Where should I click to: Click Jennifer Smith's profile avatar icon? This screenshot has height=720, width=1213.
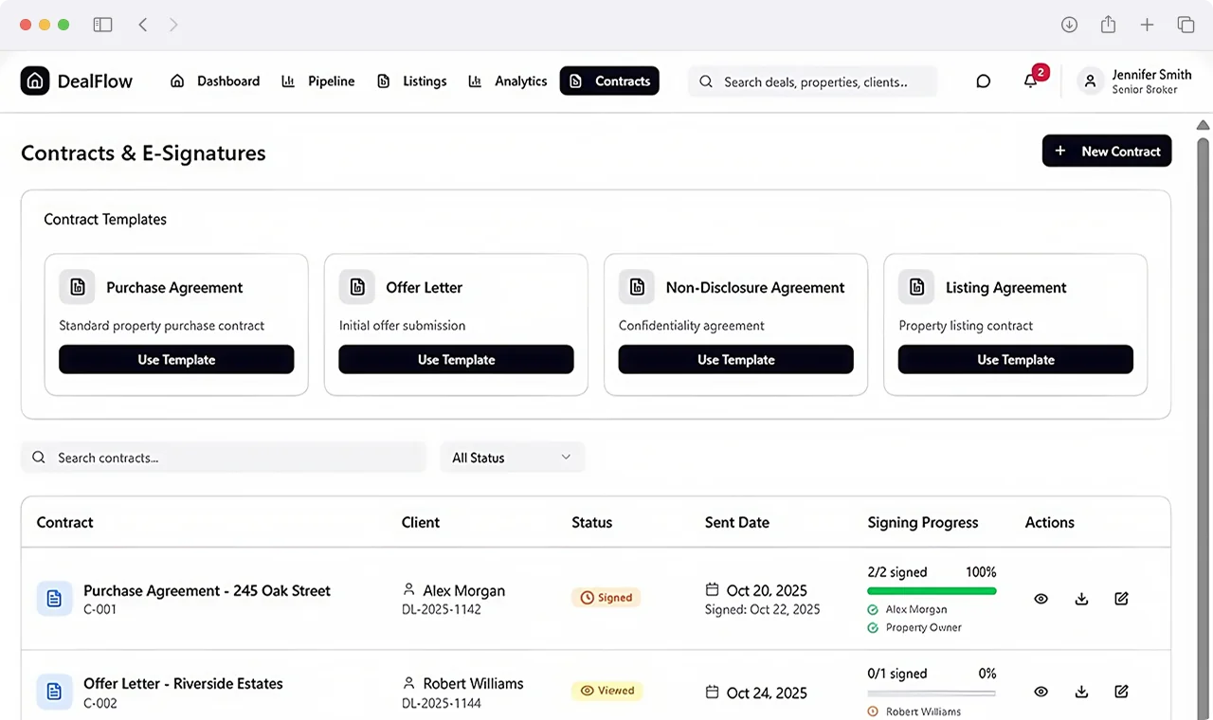(1091, 81)
